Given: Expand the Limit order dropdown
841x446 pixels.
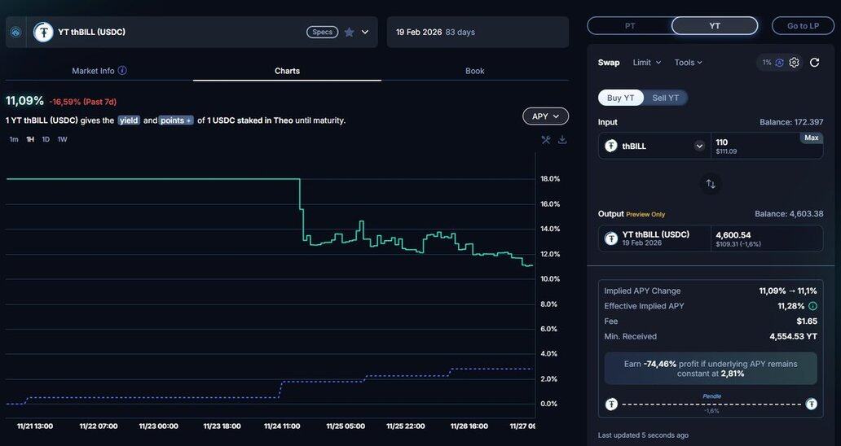Looking at the screenshot, I should pyautogui.click(x=647, y=63).
